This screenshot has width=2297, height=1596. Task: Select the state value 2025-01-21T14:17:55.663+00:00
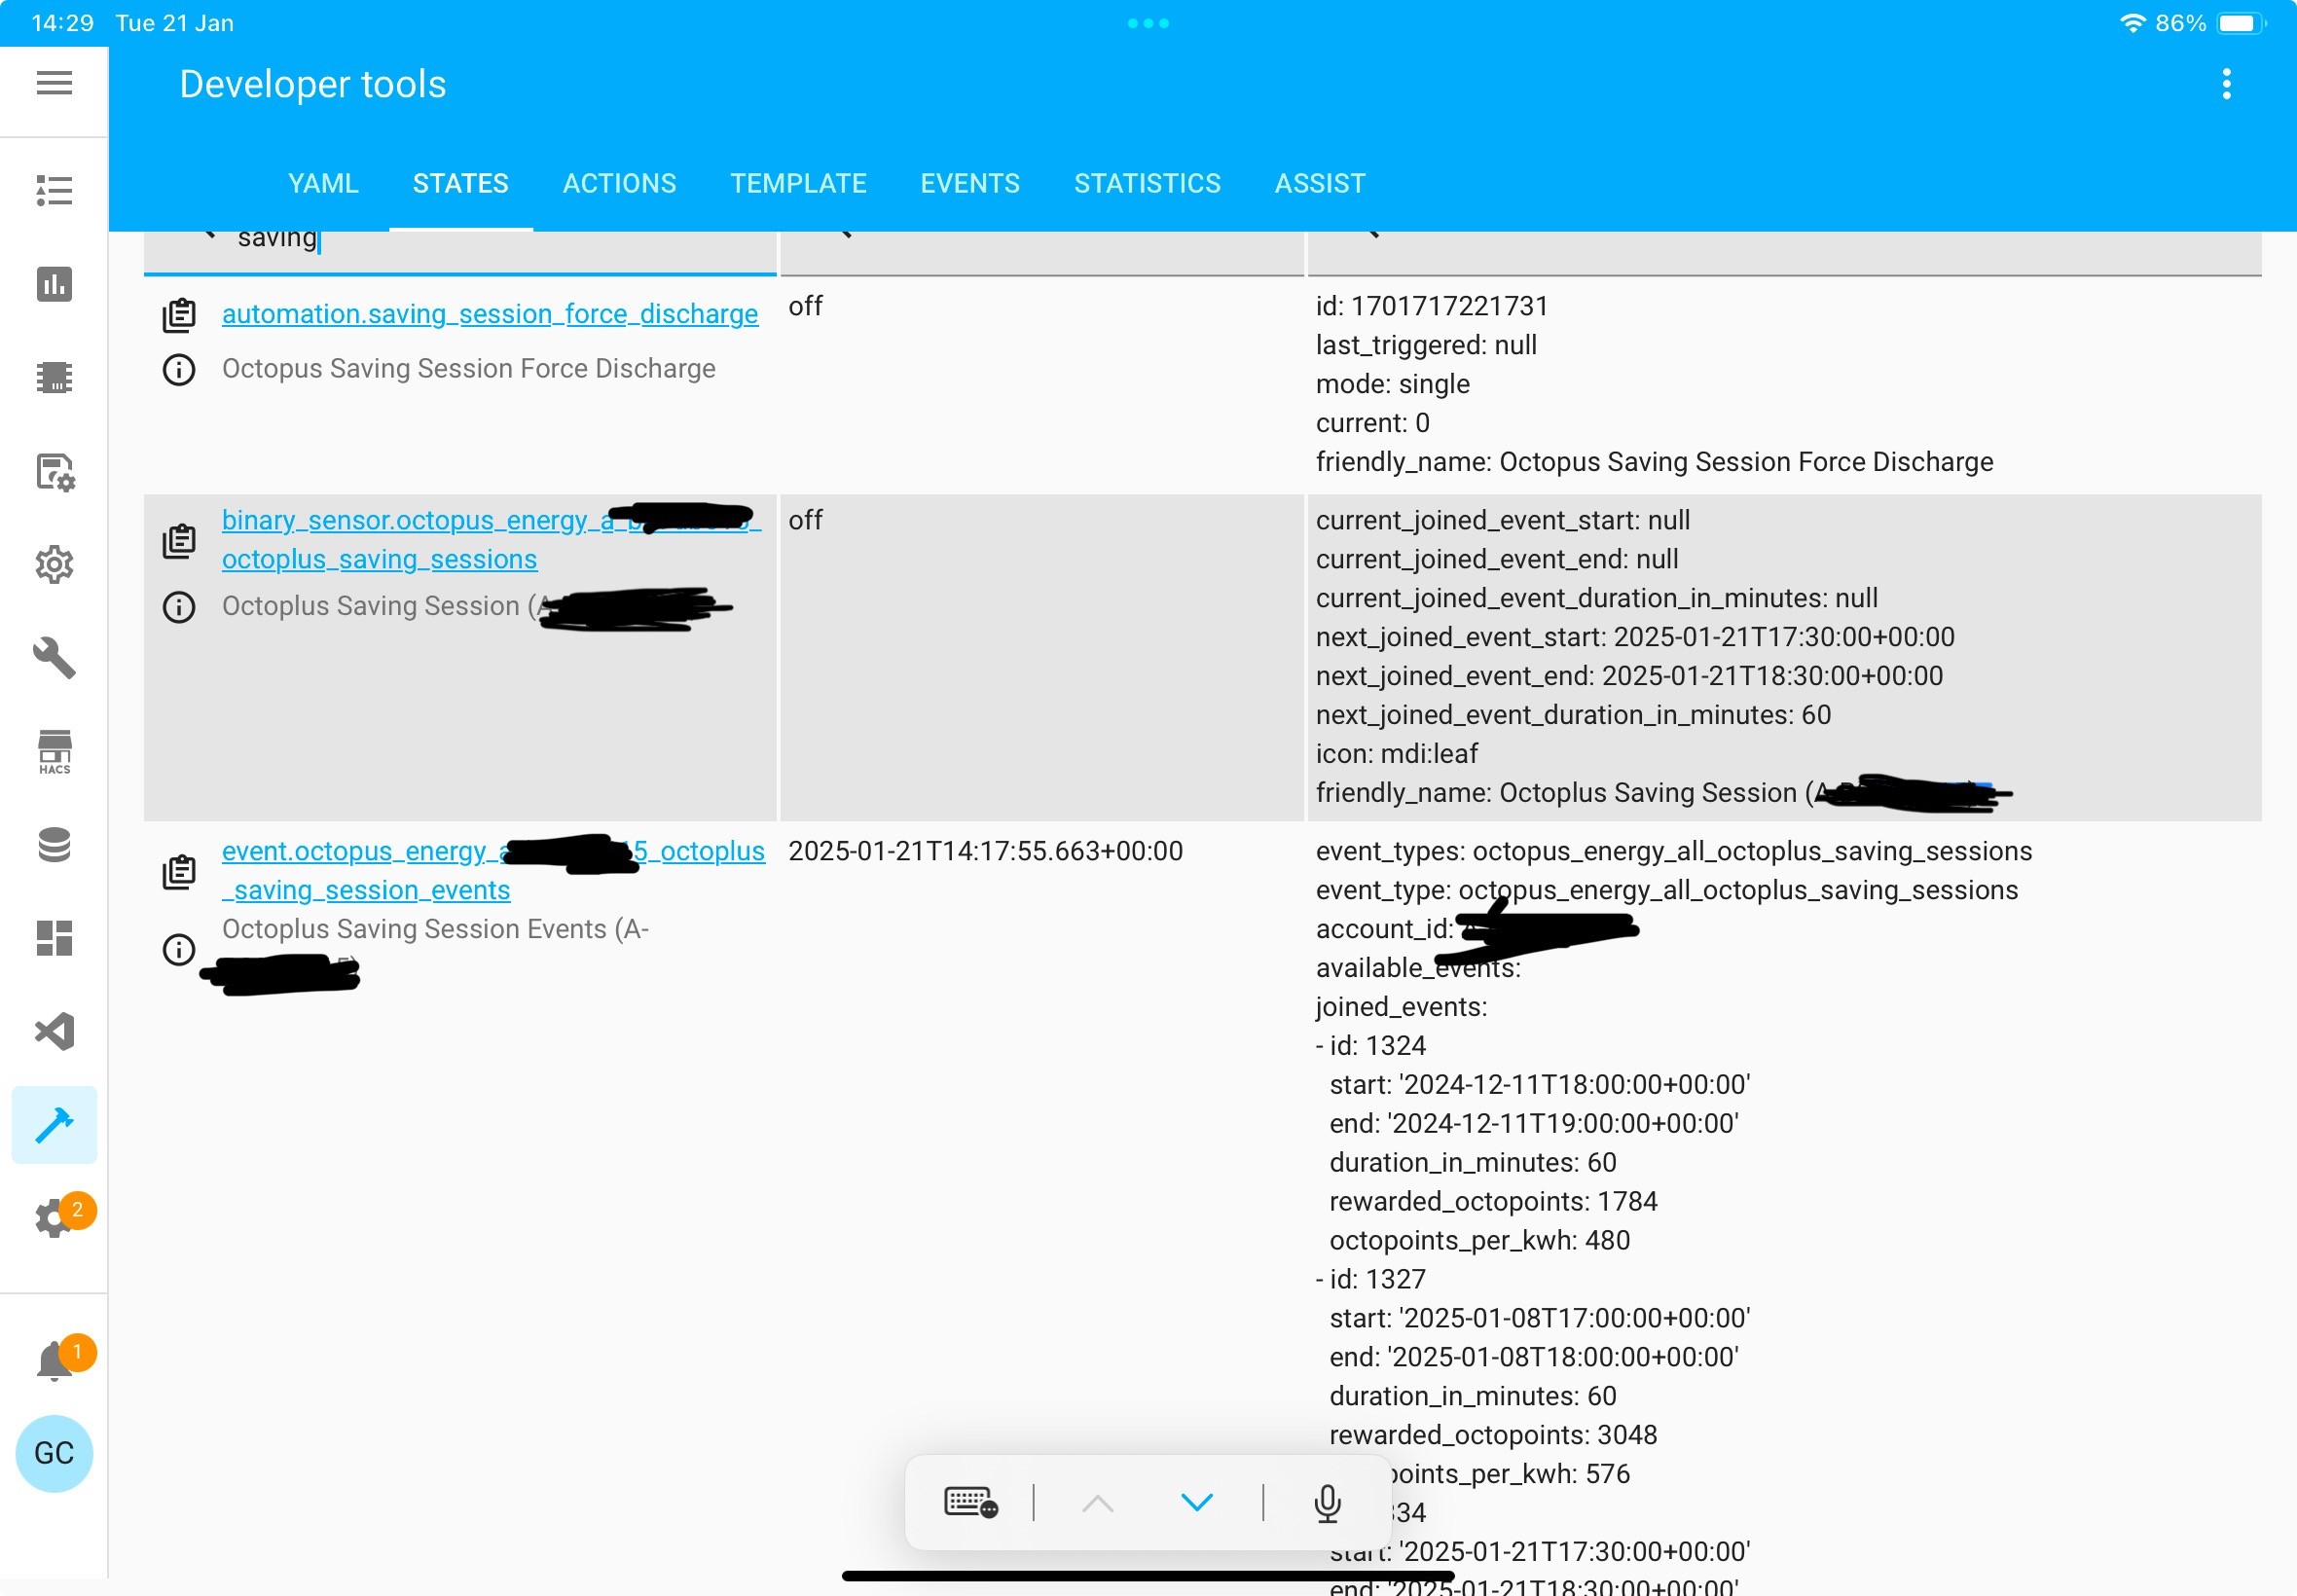pyautogui.click(x=985, y=851)
